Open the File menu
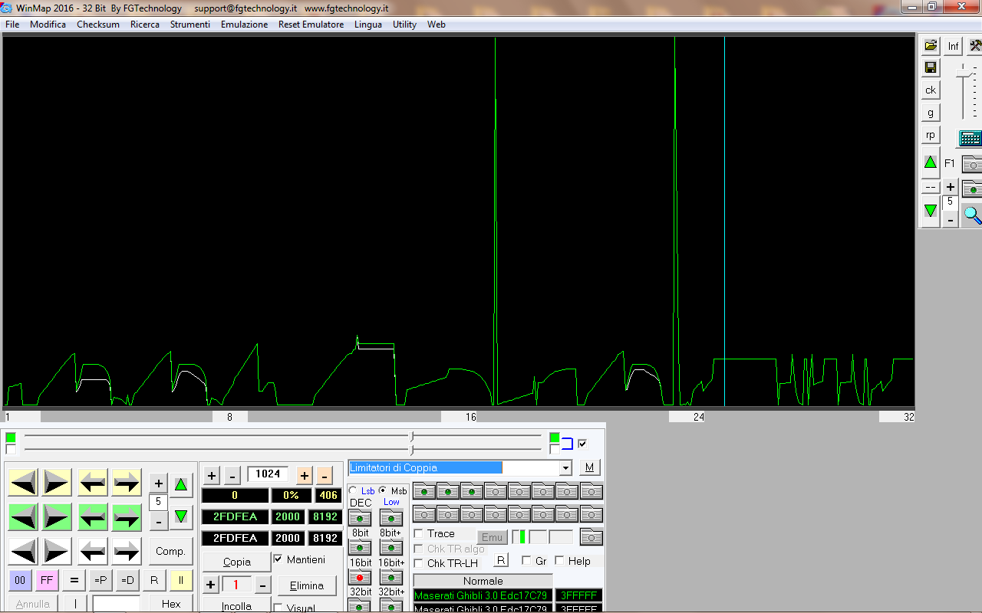The height and width of the screenshot is (613, 982). click(12, 25)
